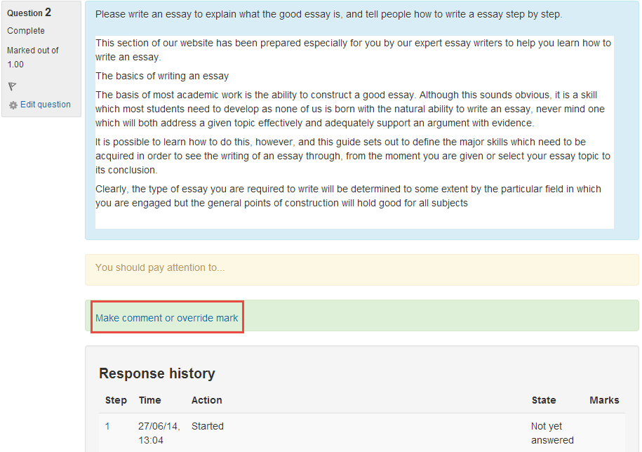Image resolution: width=642 pixels, height=452 pixels.
Task: Click the State column header
Action: tap(543, 400)
